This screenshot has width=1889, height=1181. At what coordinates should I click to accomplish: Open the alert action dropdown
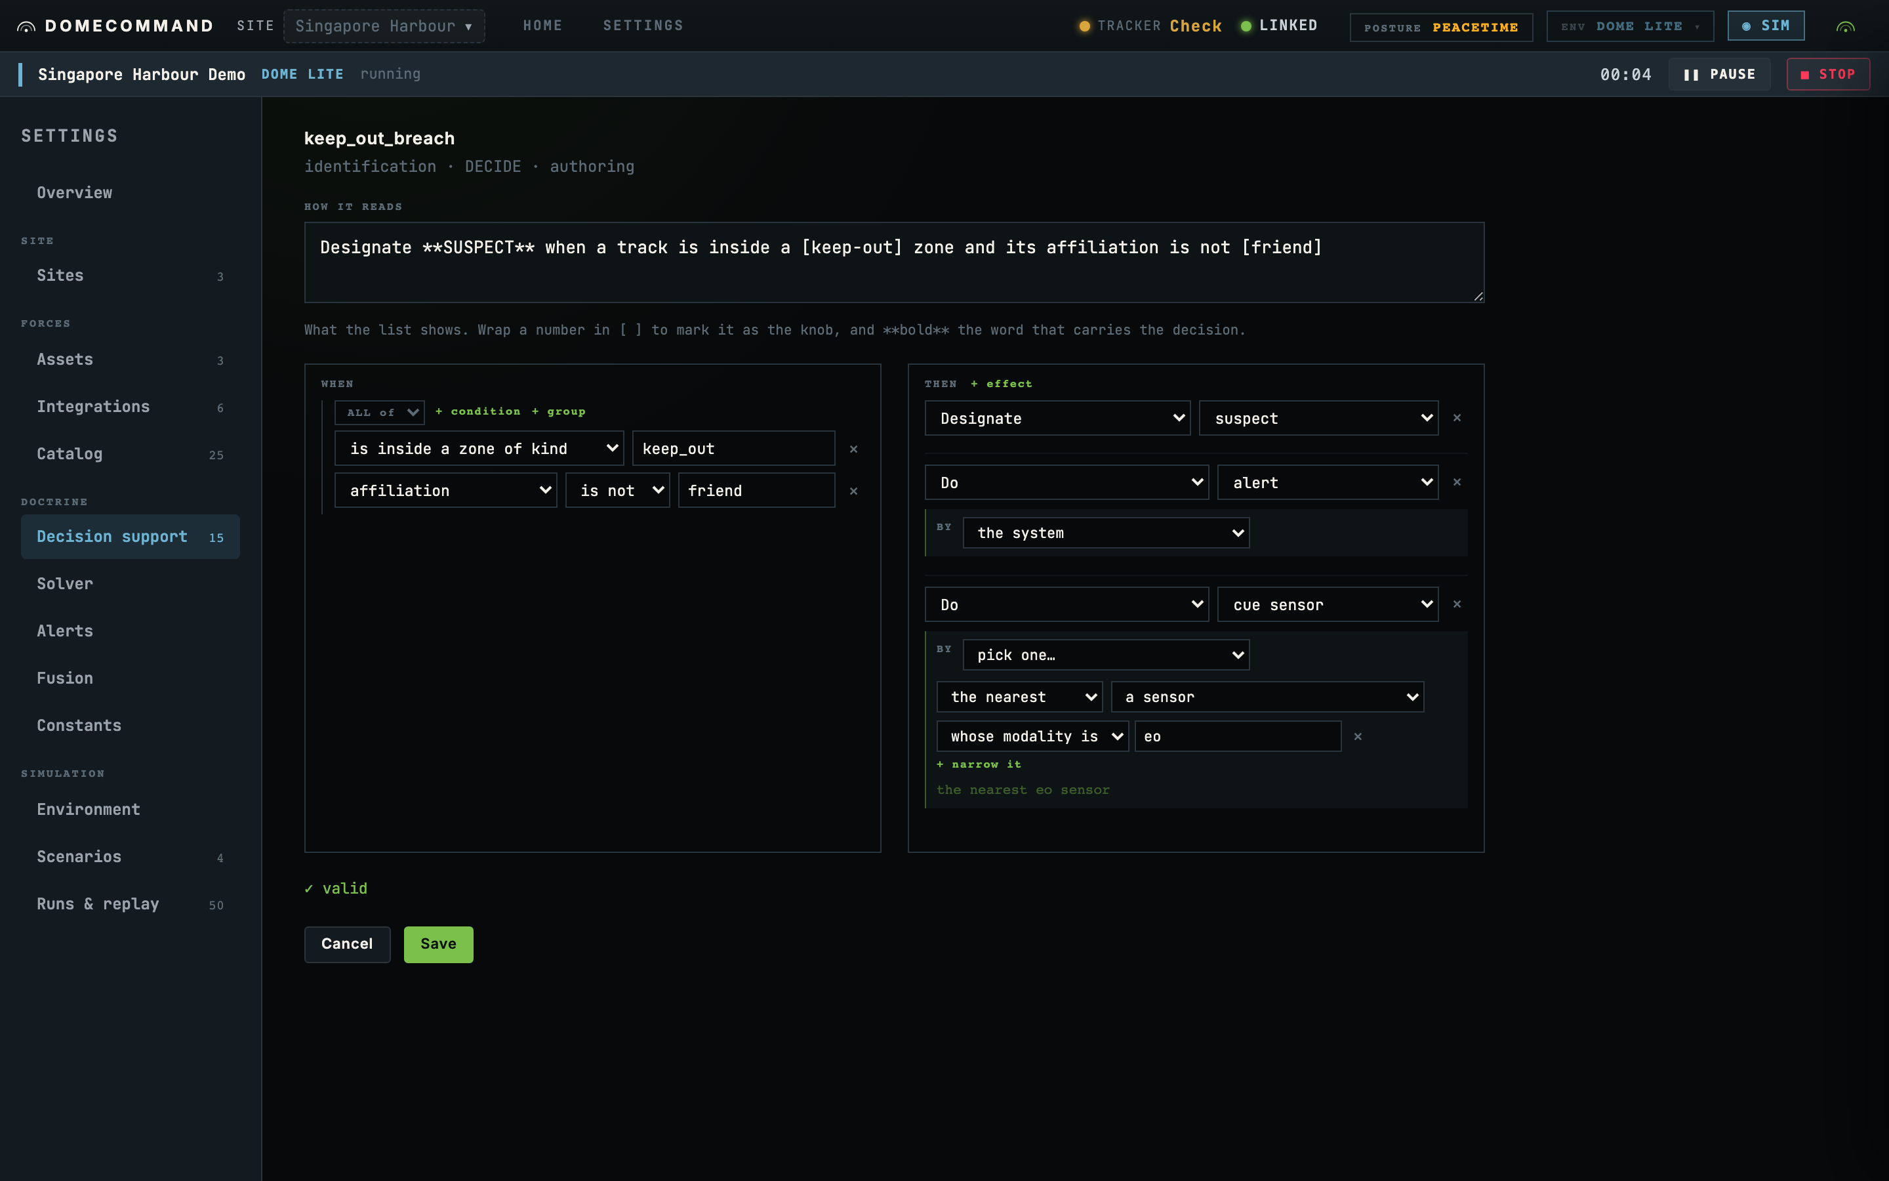1328,483
